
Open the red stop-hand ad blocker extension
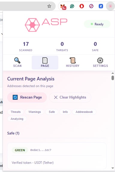click(x=82, y=6)
